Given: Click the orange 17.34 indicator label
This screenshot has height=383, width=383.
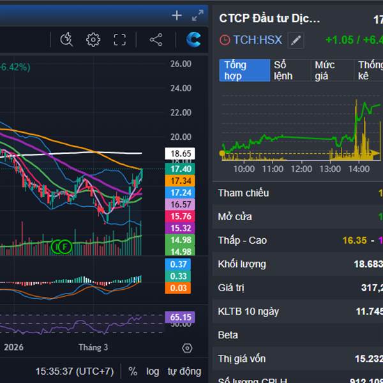Looking at the screenshot, I should pos(180,181).
